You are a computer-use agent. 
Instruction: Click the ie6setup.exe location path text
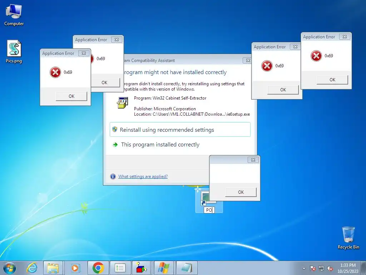(x=201, y=114)
